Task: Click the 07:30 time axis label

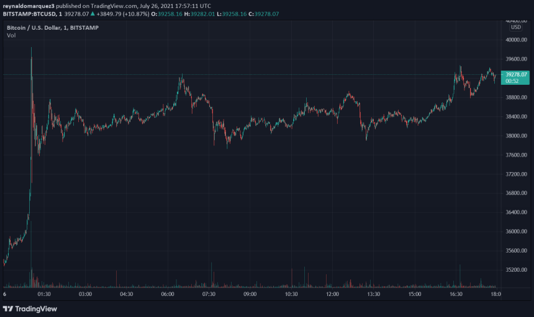Action: (x=209, y=294)
